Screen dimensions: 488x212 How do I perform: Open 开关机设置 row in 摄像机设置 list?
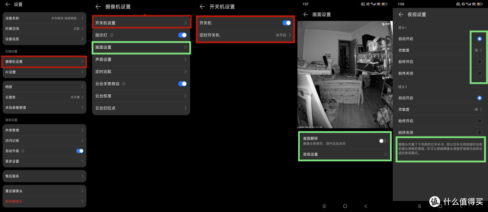141,23
